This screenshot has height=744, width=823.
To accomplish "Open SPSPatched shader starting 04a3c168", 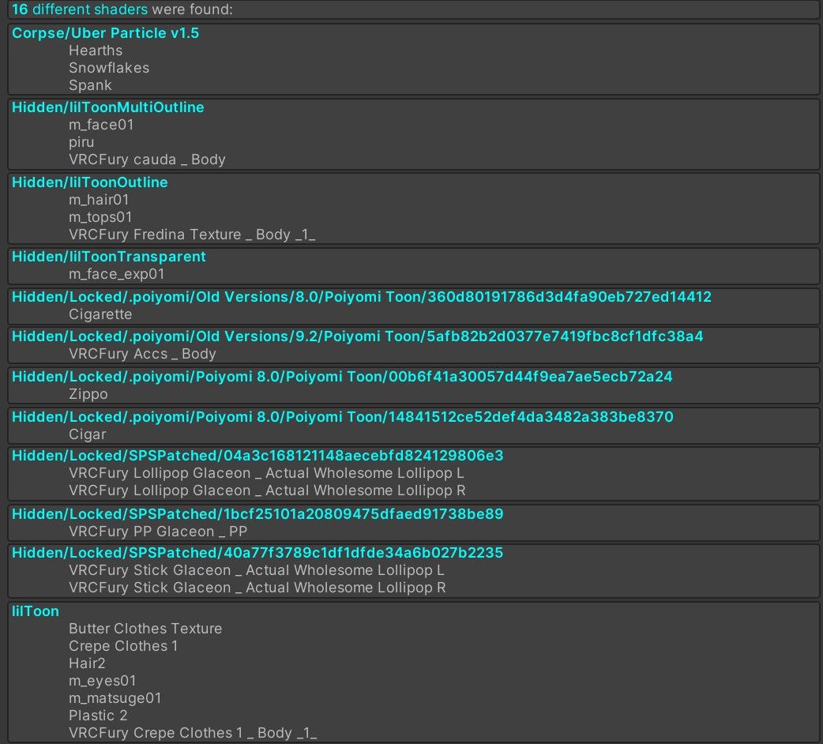I will coord(257,456).
